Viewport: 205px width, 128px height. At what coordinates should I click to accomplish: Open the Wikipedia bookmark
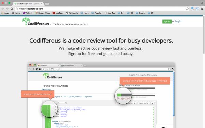tap(72, 13)
